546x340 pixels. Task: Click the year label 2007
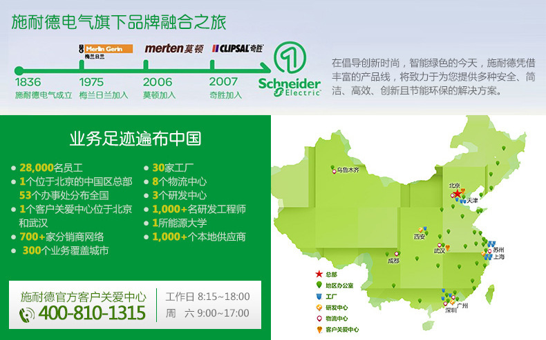pos(223,81)
